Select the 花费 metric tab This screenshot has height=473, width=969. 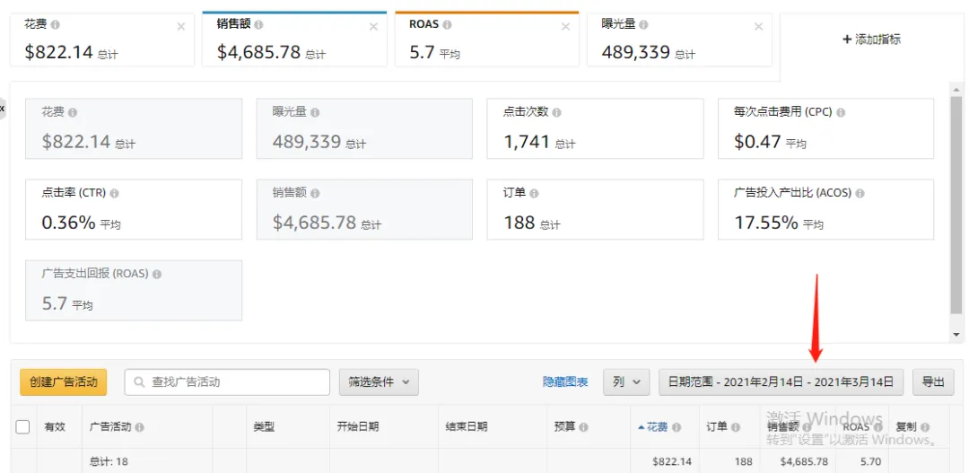[x=102, y=39]
